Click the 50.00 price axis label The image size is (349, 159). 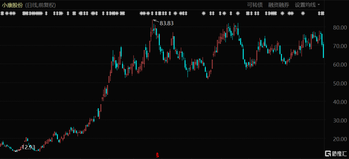pos(340,83)
